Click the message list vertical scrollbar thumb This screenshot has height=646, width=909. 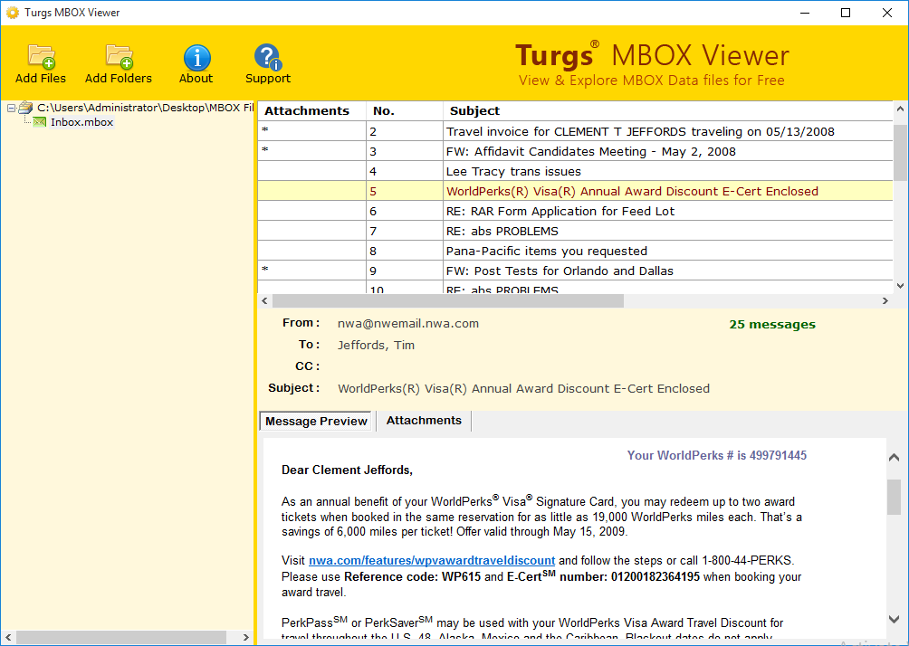tap(900, 152)
